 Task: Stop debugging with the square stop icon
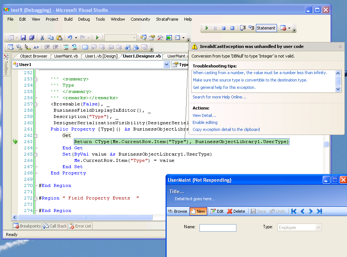tap(223, 28)
